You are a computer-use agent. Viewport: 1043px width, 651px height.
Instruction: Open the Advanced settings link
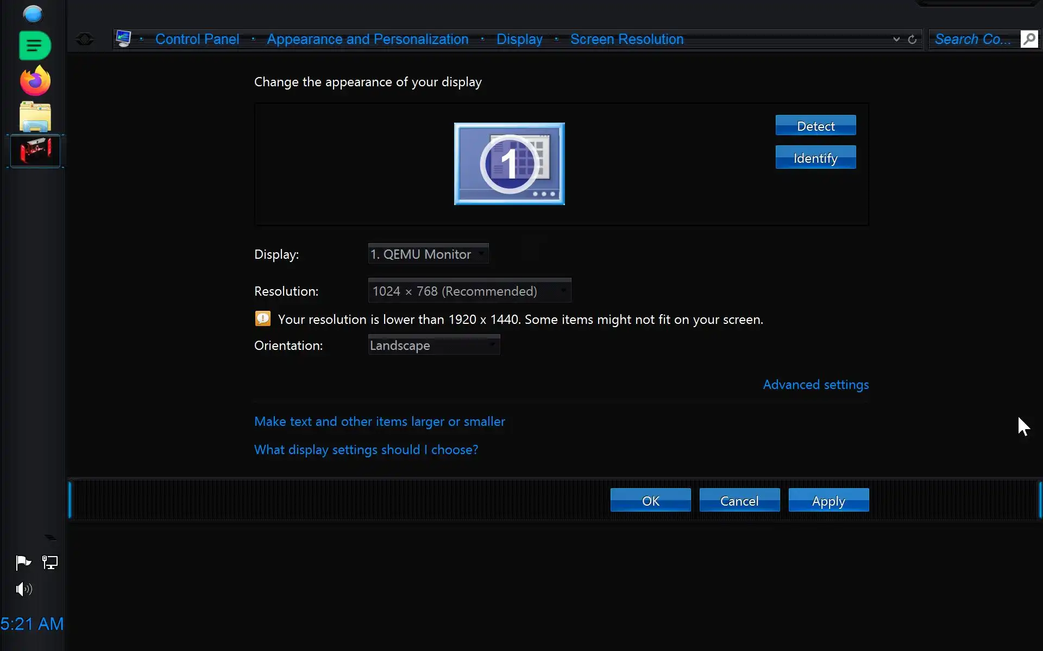click(x=815, y=385)
